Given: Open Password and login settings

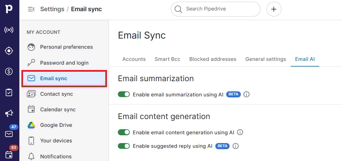Looking at the screenshot, I should 64,63.
